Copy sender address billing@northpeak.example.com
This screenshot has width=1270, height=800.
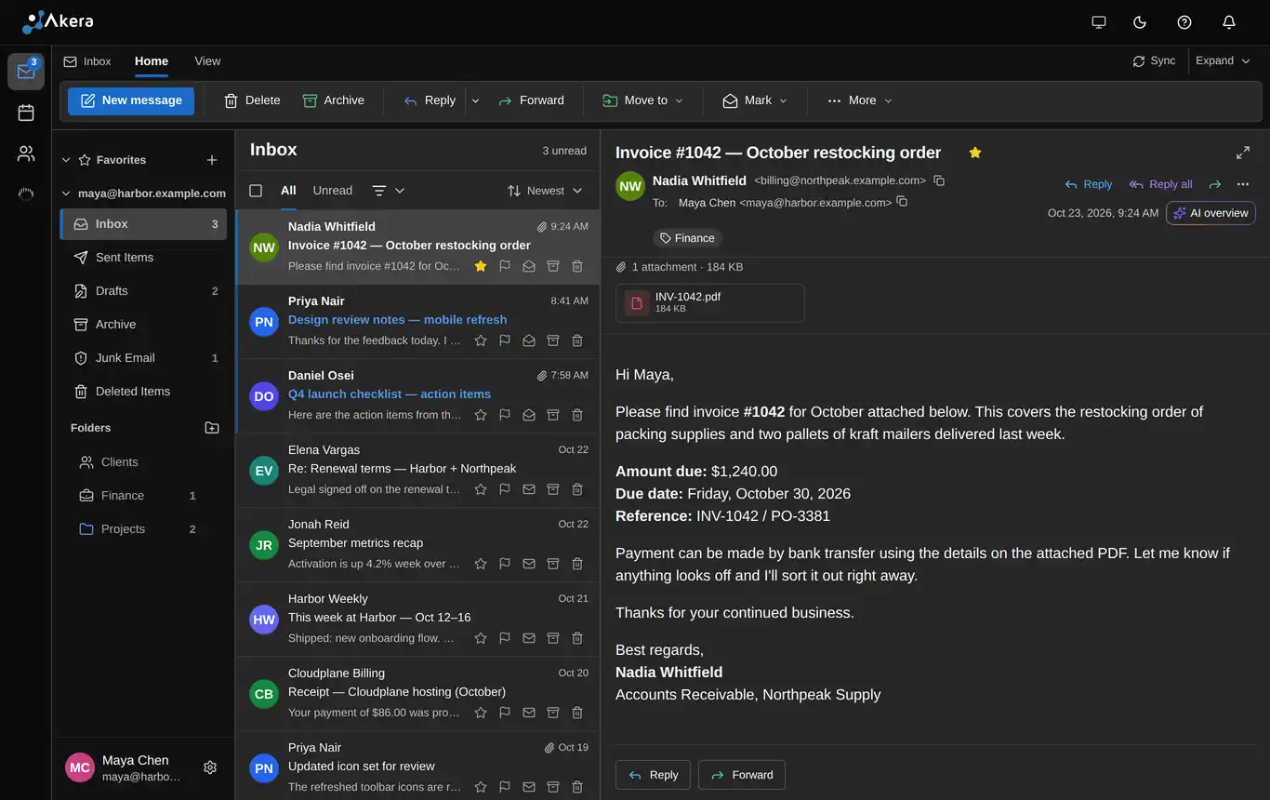(939, 180)
